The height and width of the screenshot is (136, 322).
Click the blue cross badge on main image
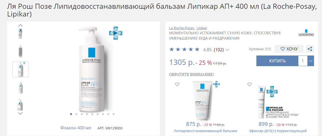tap(116, 33)
